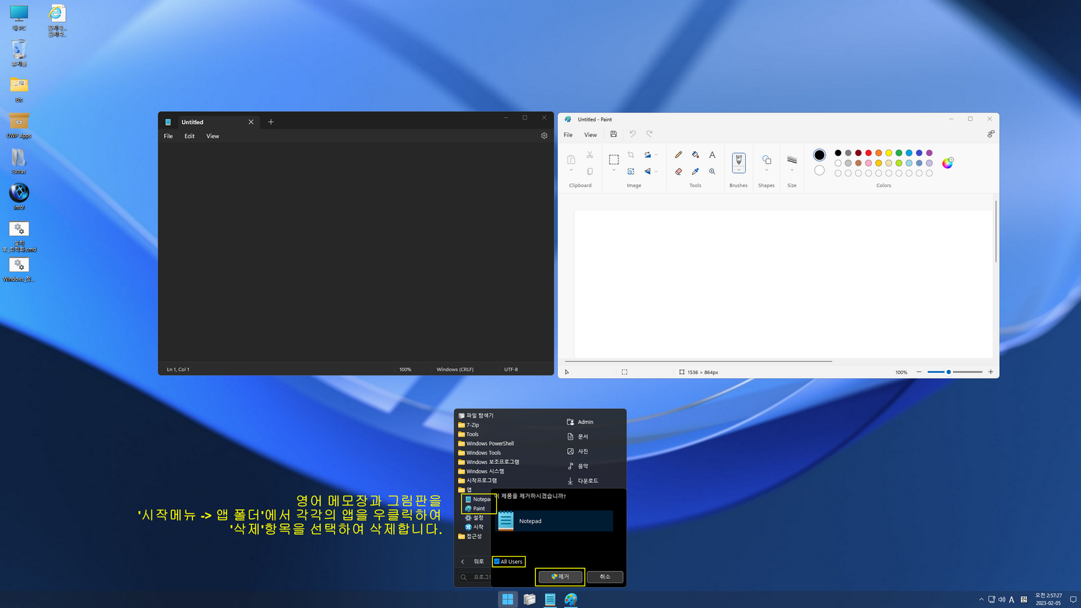Click the Cut scissors icon in Paint
This screenshot has width=1081, height=608.
[590, 155]
